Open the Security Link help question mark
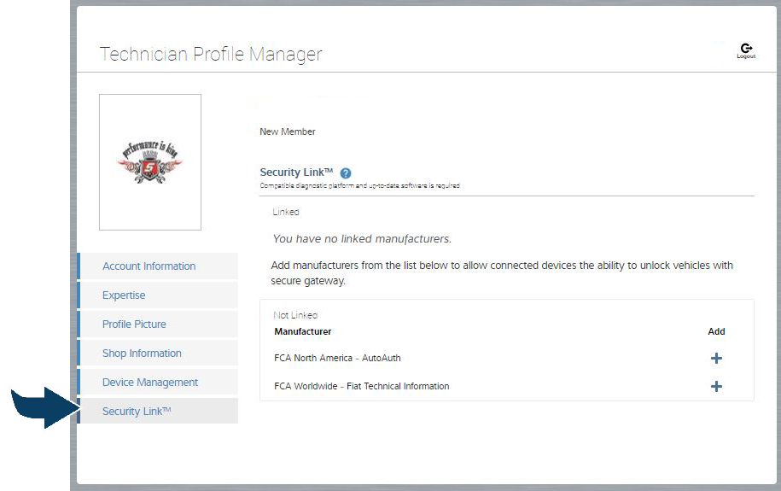Screen dimensions: 781x491 pos(346,172)
